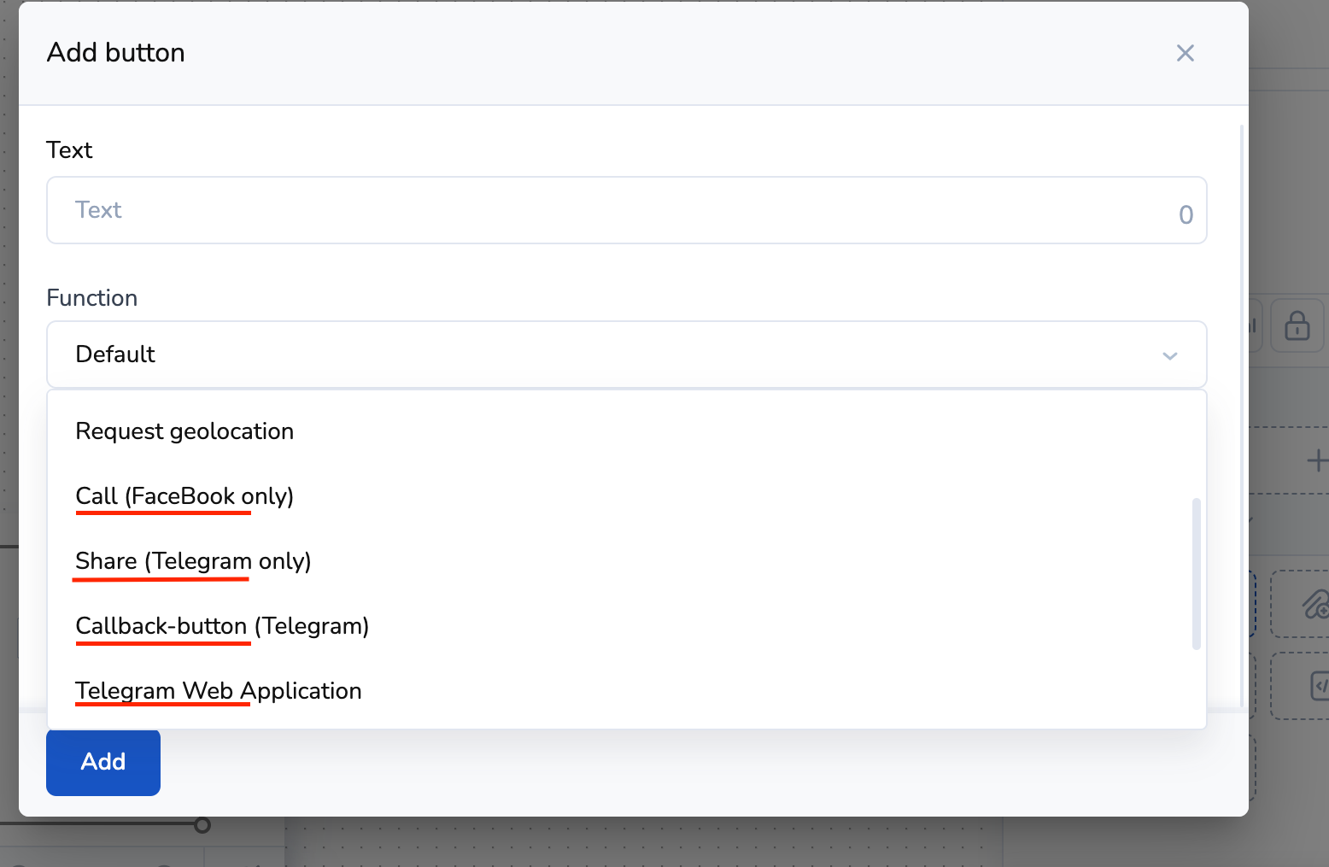Select Callback-button (Telegram) function
Screen dimensions: 1329x867
pyautogui.click(x=222, y=626)
